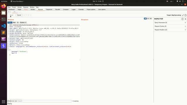The width and height of the screenshot is (187, 105).
Task: Click the battery tray icon
Action: tap(183, 1)
